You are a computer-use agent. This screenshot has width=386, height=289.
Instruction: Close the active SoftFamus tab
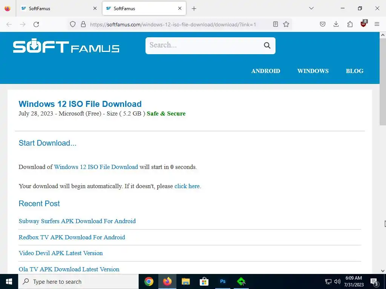point(180,8)
